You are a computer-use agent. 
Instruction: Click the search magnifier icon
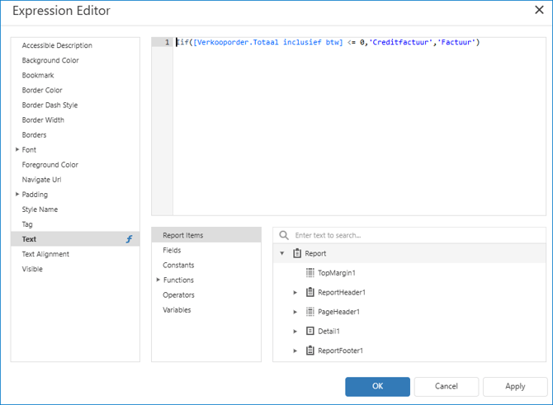[x=284, y=235]
